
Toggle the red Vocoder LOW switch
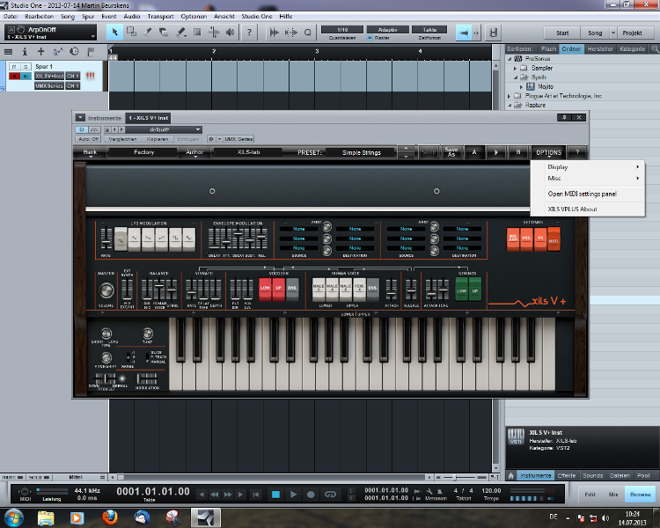coord(265,289)
